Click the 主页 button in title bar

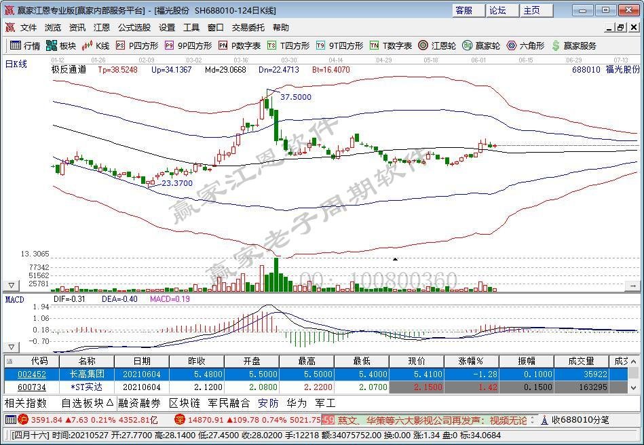[536, 10]
